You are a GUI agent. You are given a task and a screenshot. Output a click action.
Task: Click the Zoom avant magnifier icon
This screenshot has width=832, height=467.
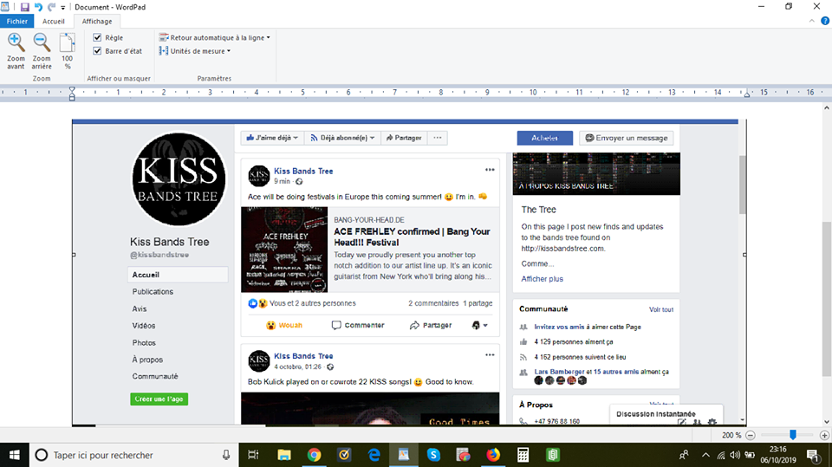[16, 42]
